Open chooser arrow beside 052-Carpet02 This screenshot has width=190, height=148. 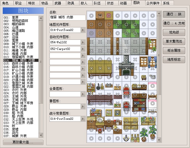coord(83,49)
